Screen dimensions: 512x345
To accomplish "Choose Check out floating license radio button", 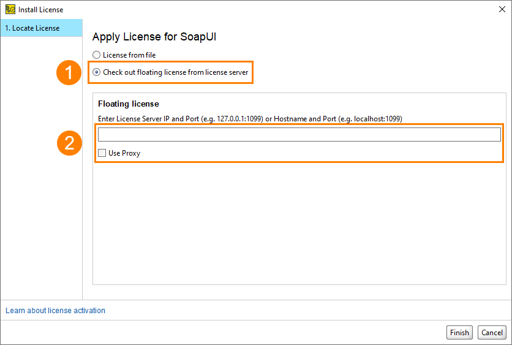I will click(x=96, y=72).
